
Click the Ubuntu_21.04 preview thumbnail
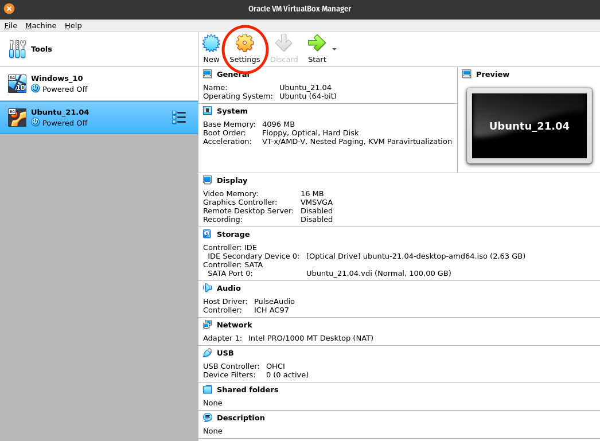click(x=529, y=126)
